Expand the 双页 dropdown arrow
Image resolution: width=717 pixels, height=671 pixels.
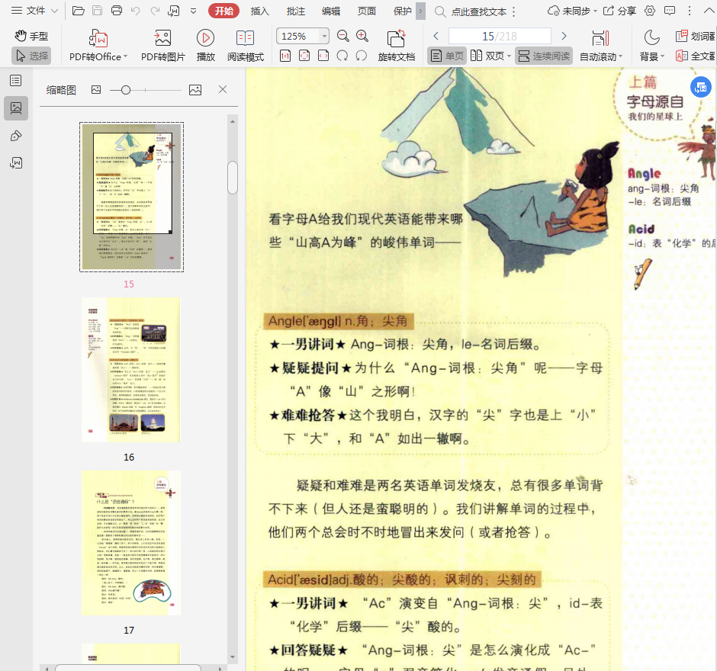(509, 56)
